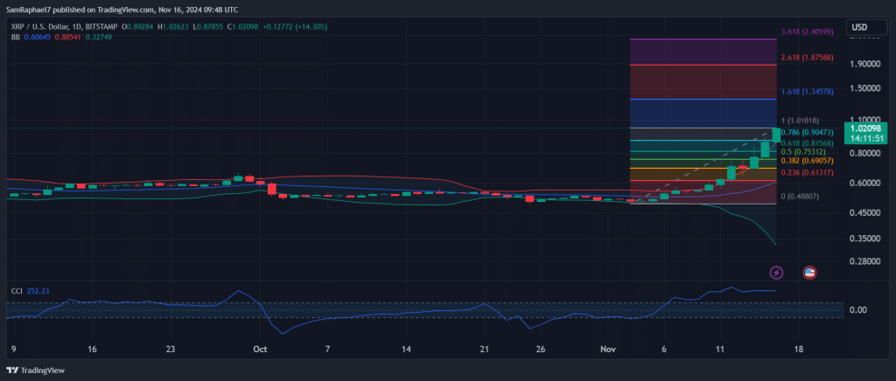Click the purple lightning event icon
This screenshot has width=896, height=381.
776,273
